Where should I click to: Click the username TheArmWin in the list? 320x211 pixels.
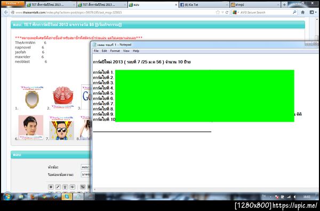point(25,43)
